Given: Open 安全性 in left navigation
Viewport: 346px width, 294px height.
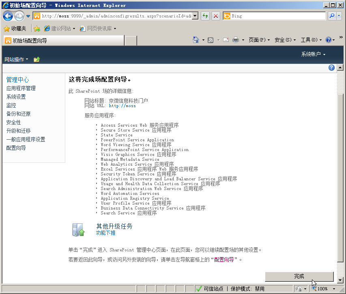Looking at the screenshot, I should [x=13, y=122].
